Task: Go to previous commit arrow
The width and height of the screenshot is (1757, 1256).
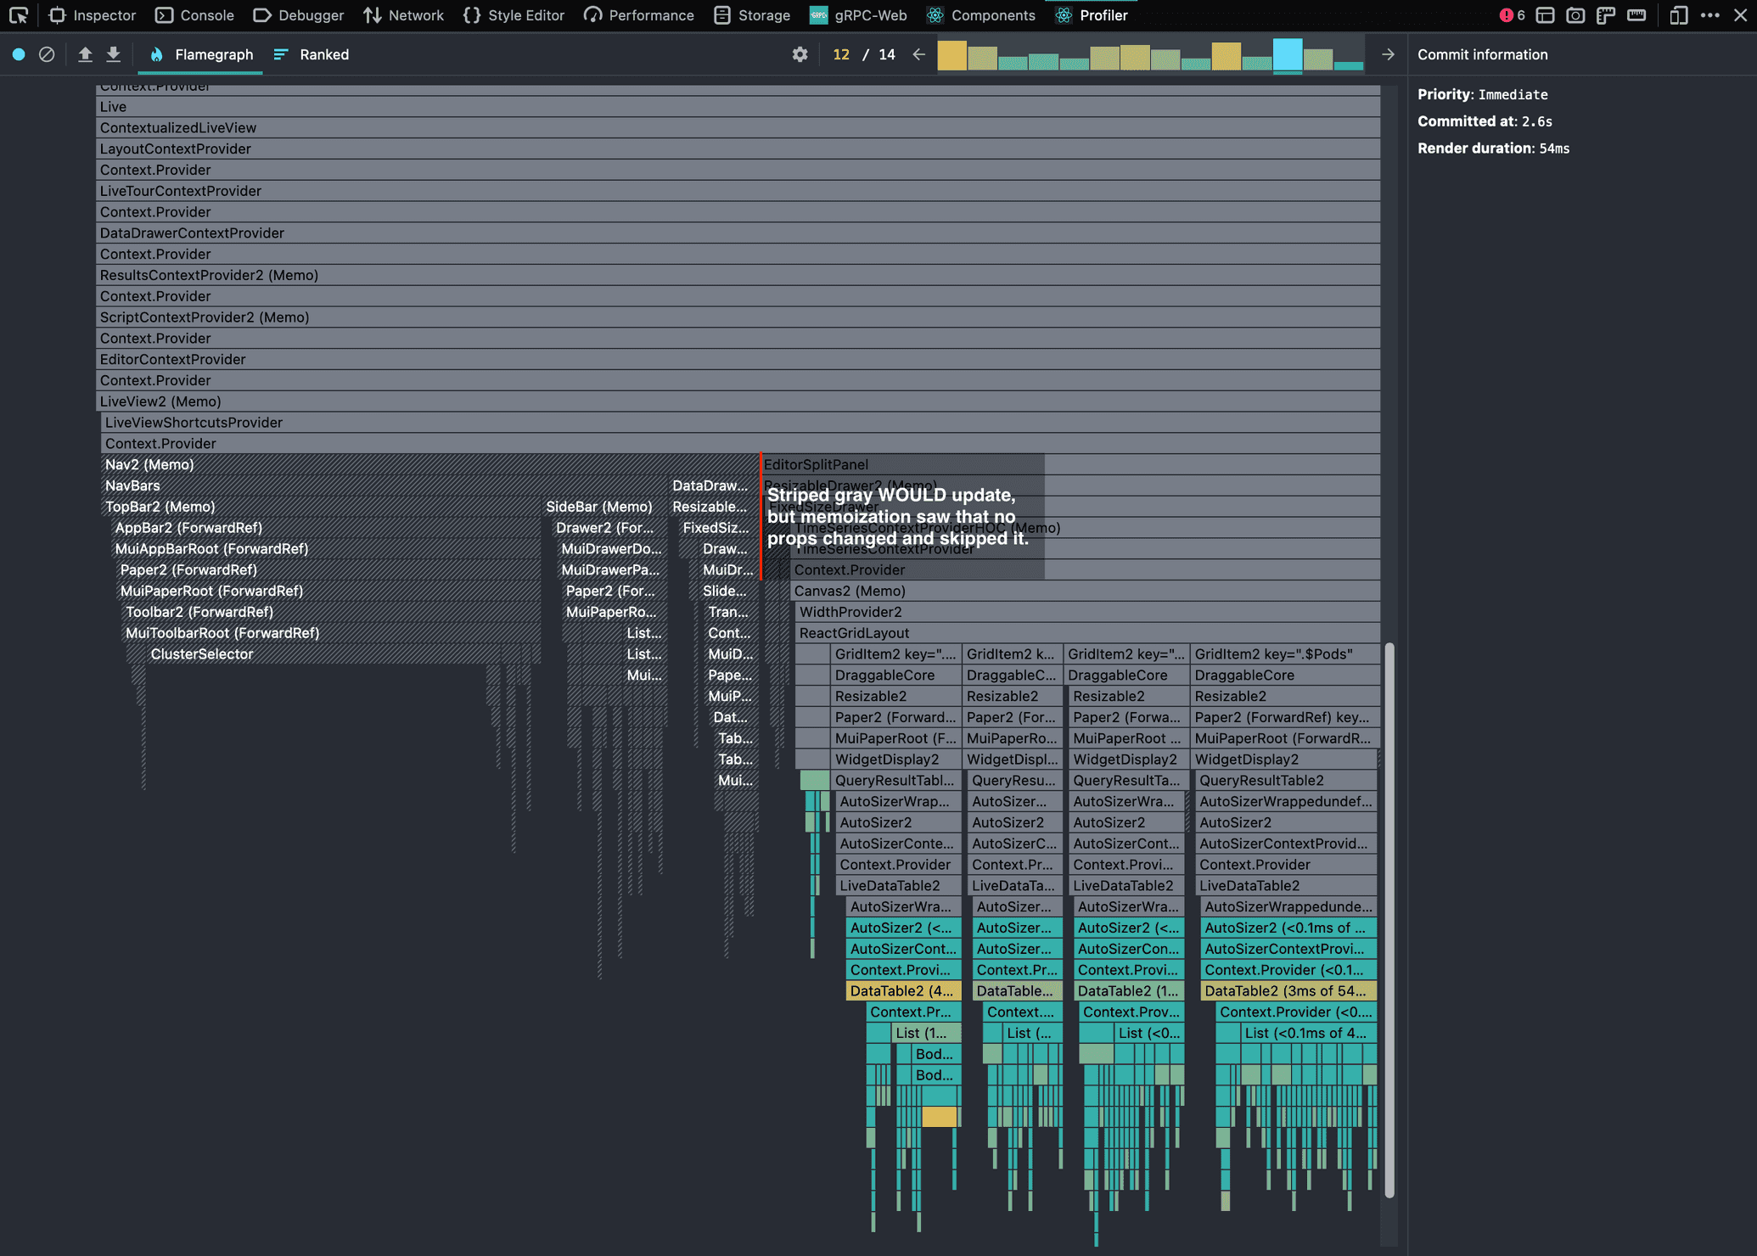Action: [919, 54]
